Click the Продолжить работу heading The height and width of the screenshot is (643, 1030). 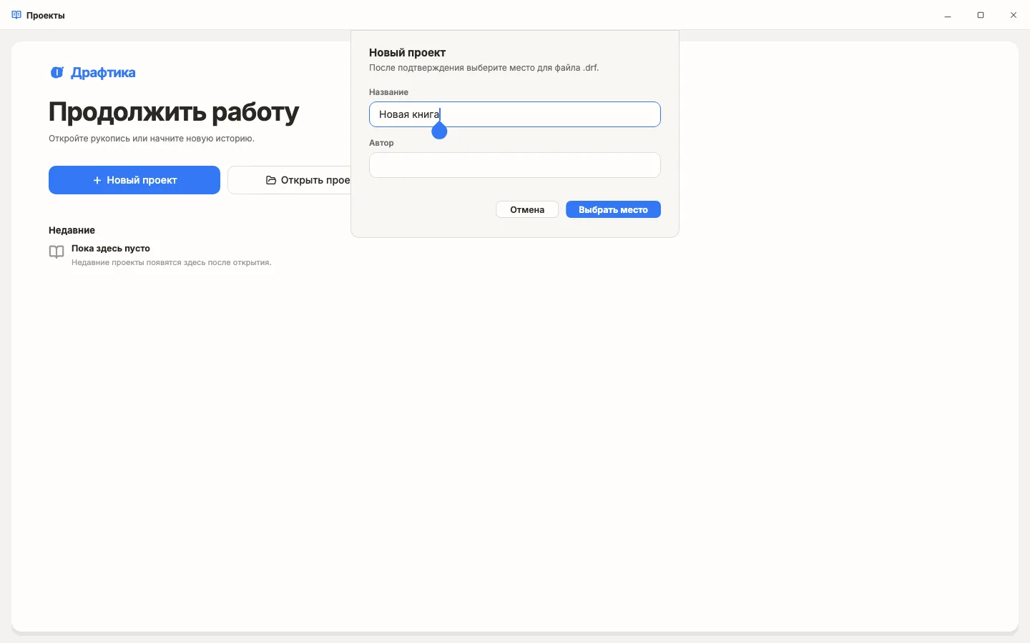pos(174,112)
